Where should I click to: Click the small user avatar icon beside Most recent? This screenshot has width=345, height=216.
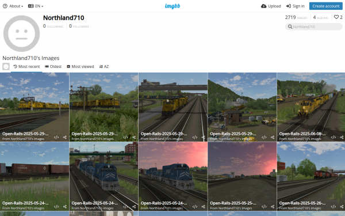point(6,66)
